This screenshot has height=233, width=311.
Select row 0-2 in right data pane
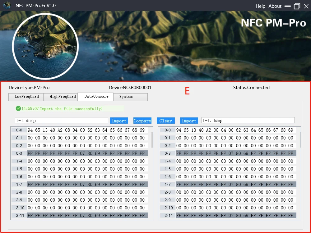228,146
